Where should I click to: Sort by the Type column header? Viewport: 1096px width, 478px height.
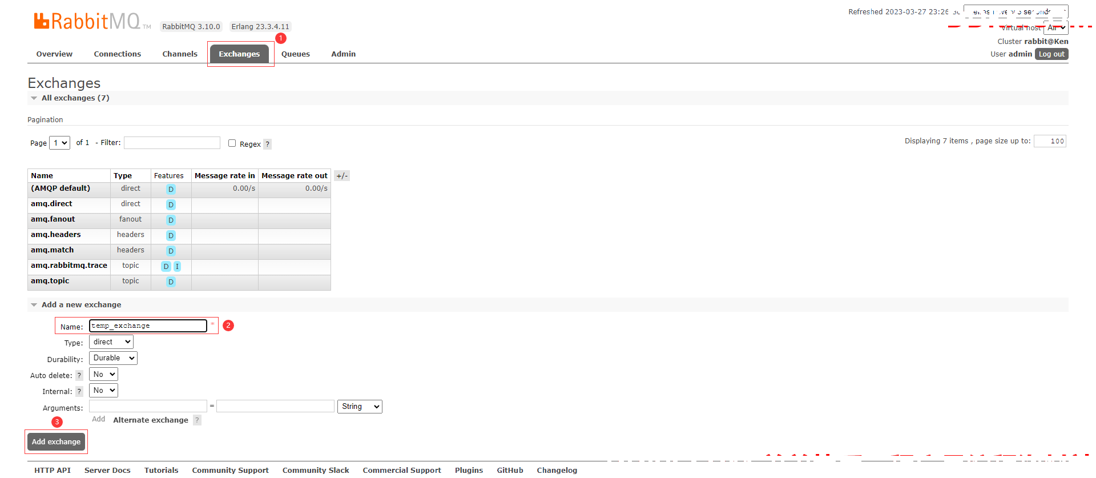(123, 175)
